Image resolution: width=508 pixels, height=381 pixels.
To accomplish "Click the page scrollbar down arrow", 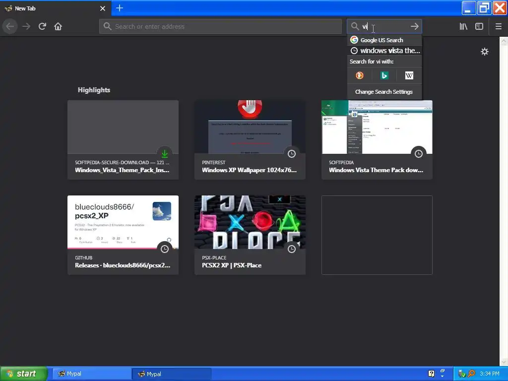I will tap(504, 361).
